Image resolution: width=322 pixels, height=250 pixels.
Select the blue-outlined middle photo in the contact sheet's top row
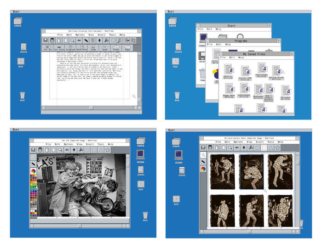tap(252, 172)
